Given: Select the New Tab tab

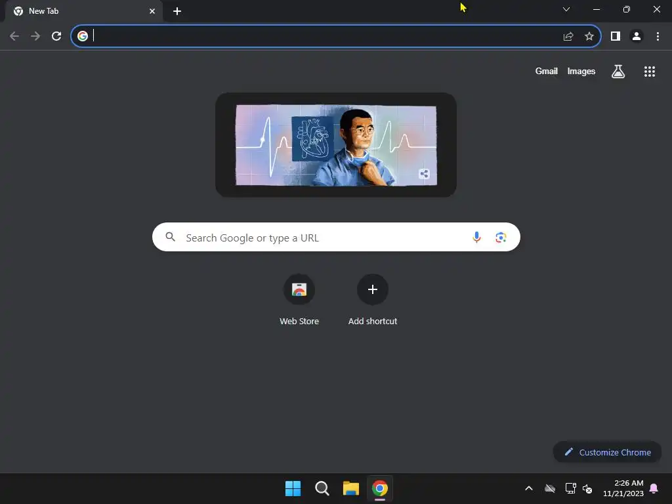Looking at the screenshot, I should (83, 11).
